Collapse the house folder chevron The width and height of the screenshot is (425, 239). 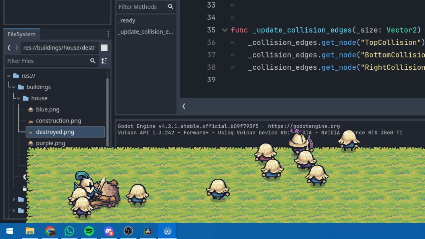[x=19, y=98]
